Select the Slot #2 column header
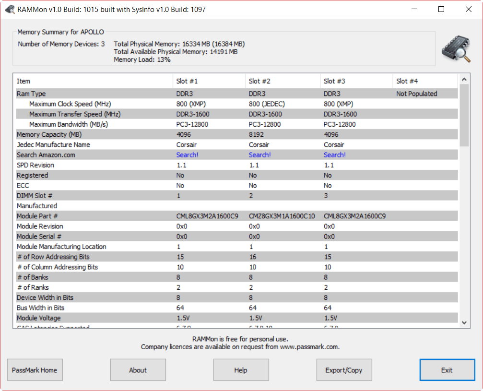The image size is (483, 391). (x=283, y=81)
